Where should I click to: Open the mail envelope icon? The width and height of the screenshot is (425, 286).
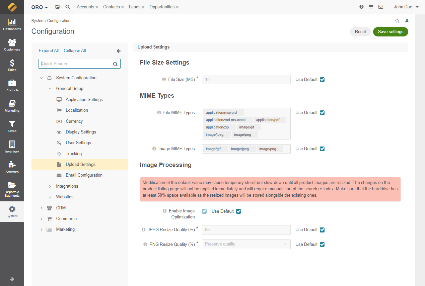tap(381, 7)
